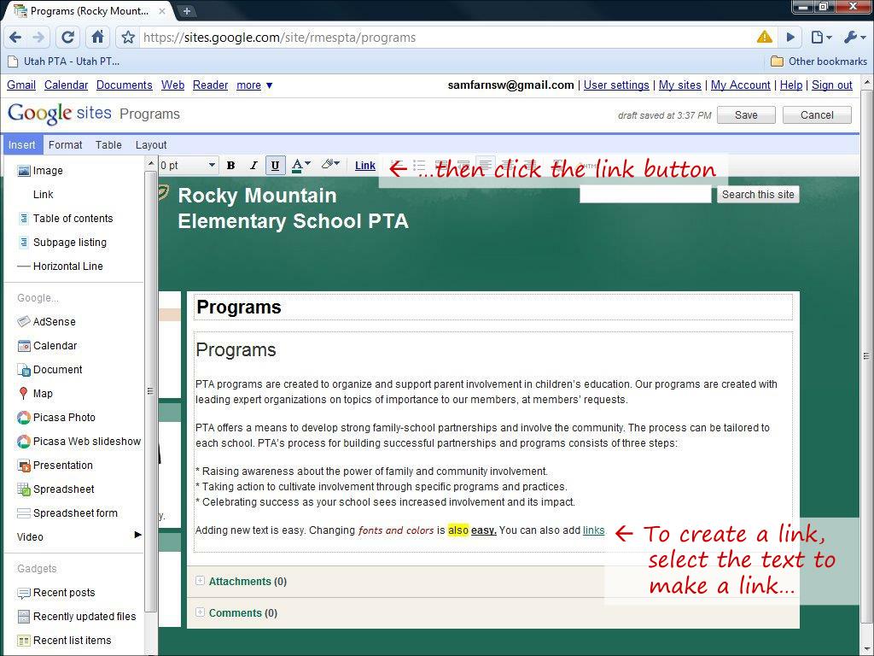Go back using the browser back arrow
This screenshot has width=874, height=656.
15,38
